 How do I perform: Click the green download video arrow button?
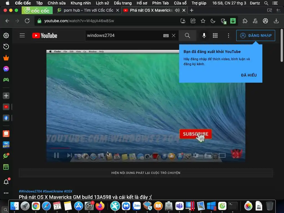pyautogui.click(x=233, y=21)
